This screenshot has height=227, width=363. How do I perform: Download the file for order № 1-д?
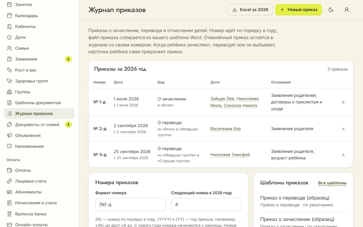[x=343, y=102]
